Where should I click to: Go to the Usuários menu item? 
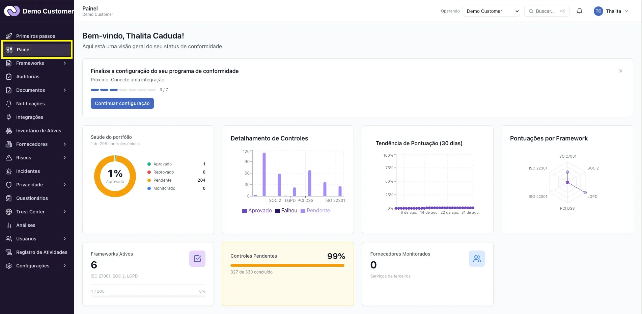(x=37, y=239)
